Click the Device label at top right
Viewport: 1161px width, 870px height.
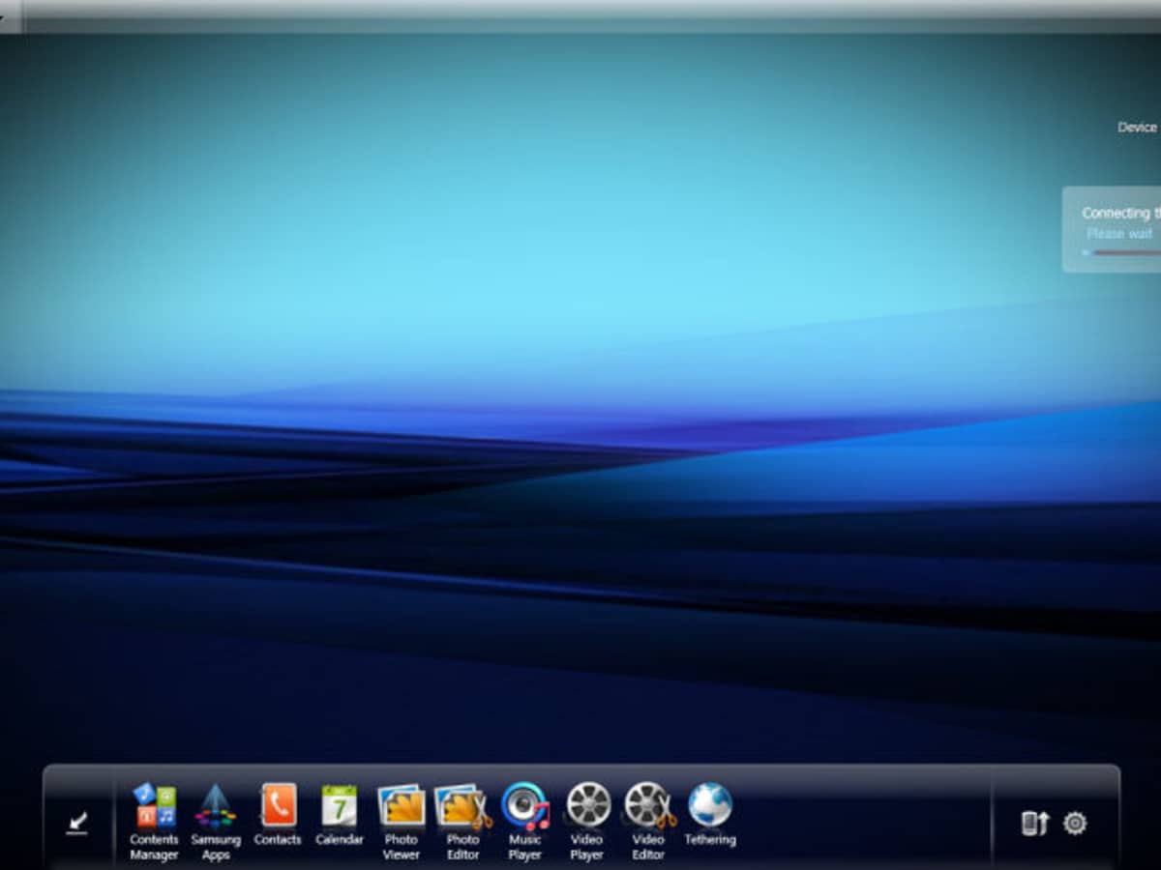click(1137, 128)
